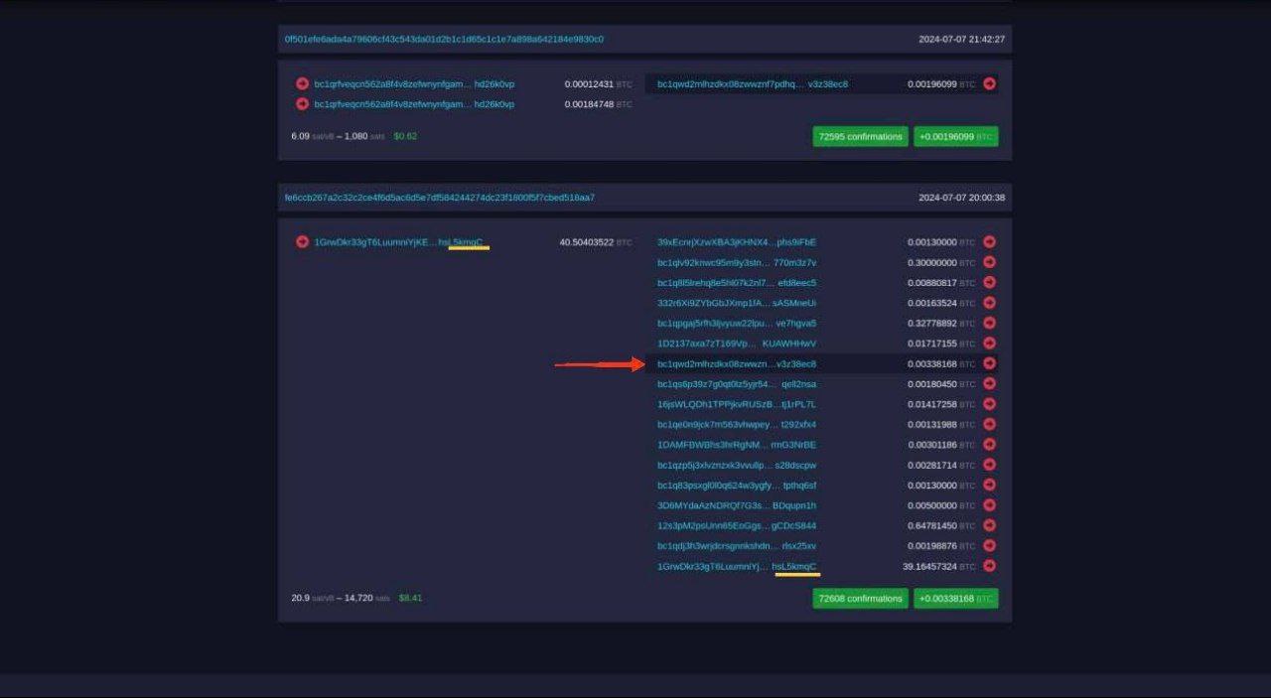Click the 72595 confirmations button

click(x=860, y=137)
